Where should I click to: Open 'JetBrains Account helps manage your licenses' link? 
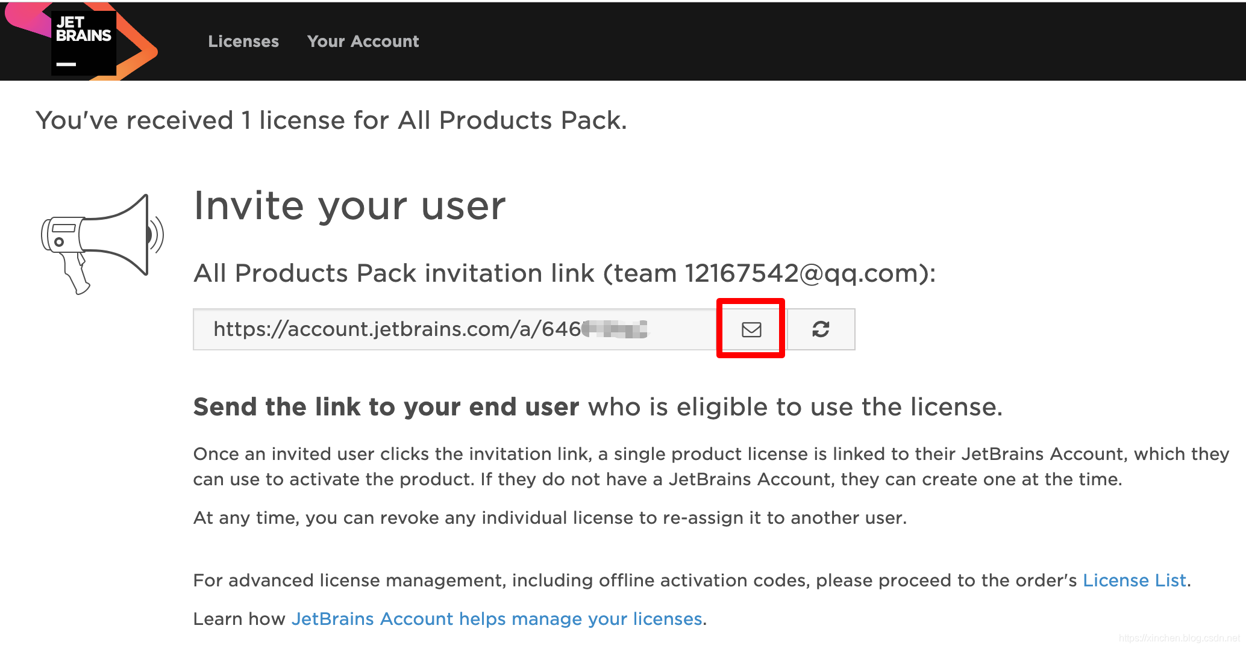point(496,619)
